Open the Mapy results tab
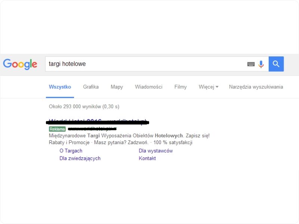 (x=117, y=87)
